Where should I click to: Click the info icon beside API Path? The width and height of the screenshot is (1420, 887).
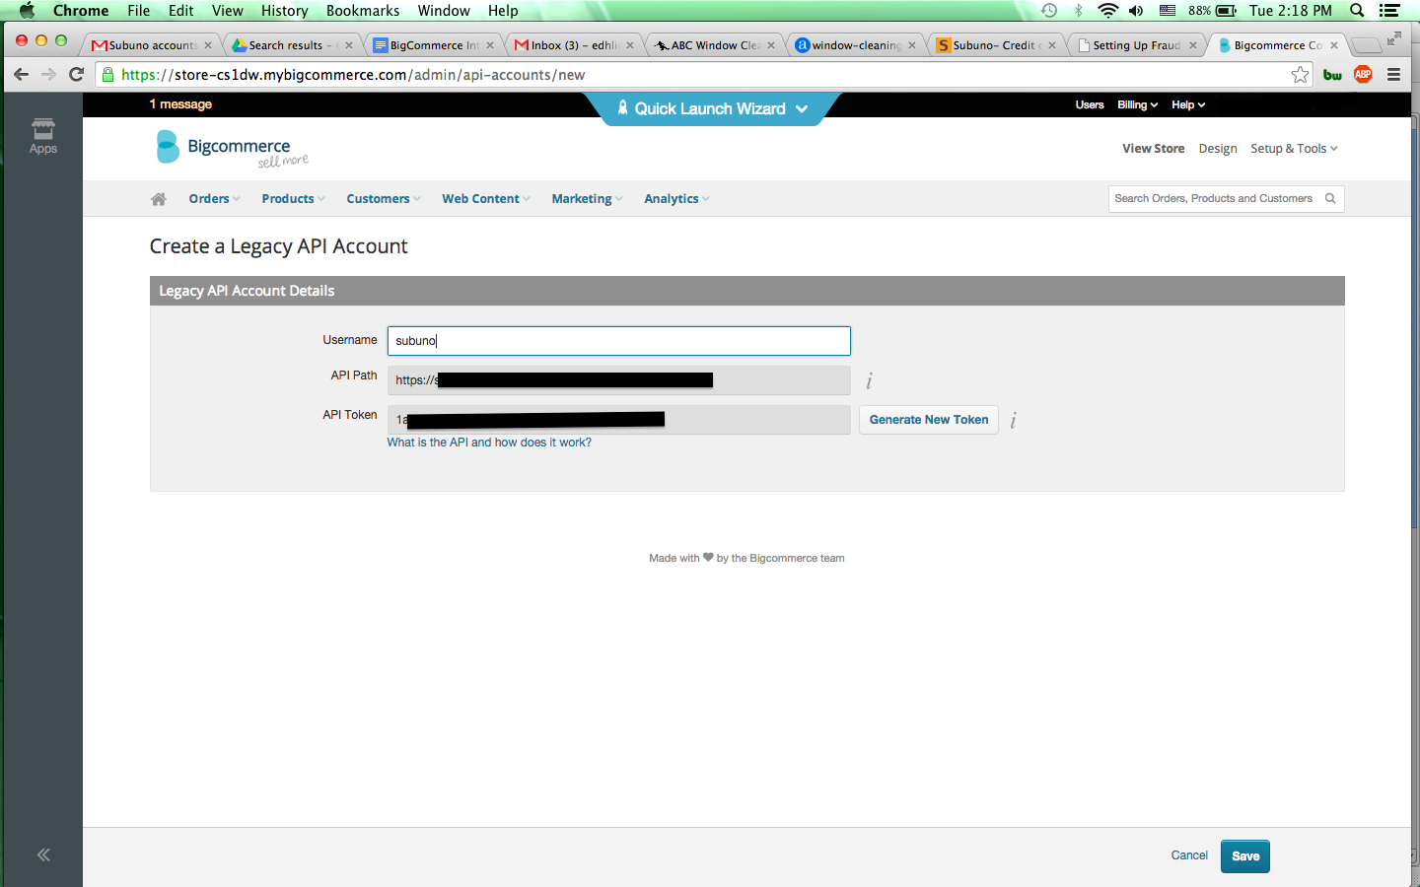click(x=869, y=381)
